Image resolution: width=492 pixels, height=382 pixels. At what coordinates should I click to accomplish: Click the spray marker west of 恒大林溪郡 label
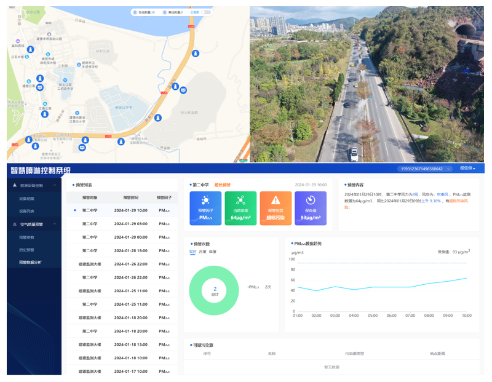coord(158,117)
